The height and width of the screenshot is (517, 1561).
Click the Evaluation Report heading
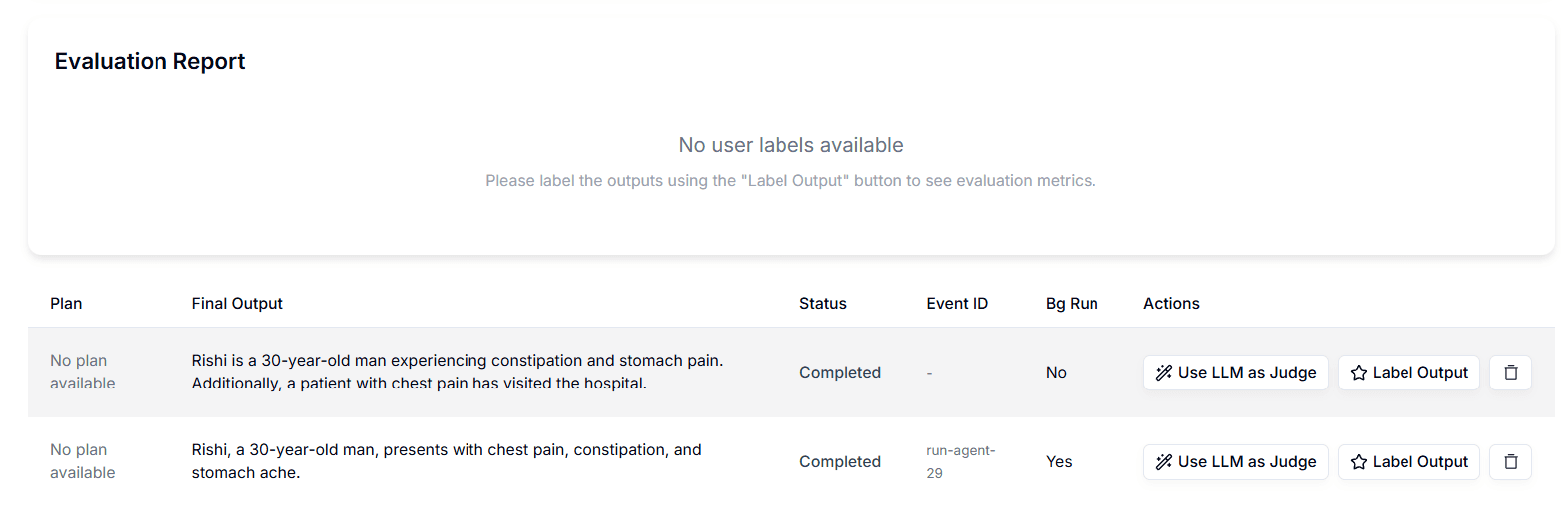pos(150,62)
